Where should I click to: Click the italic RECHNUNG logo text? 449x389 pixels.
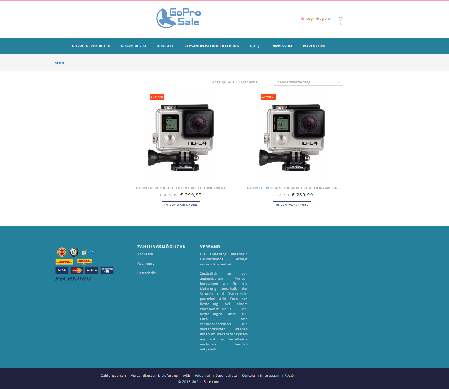point(73,279)
